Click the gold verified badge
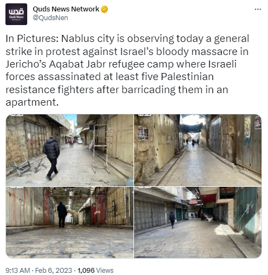This screenshot has height=275, width=268. 105,9
